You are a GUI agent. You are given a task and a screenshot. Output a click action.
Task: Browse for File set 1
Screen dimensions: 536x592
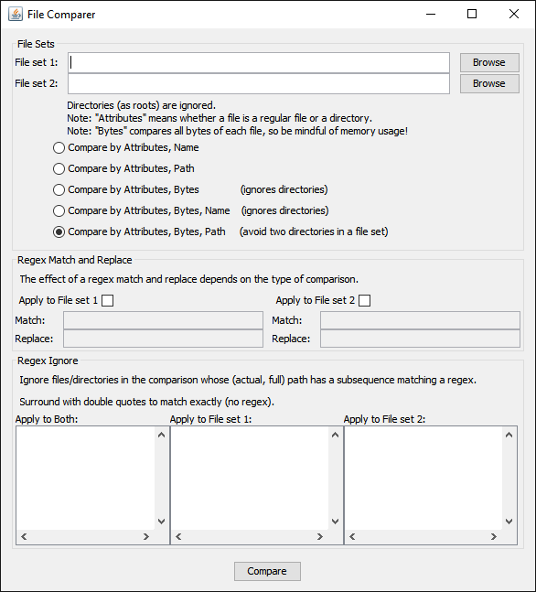(489, 62)
